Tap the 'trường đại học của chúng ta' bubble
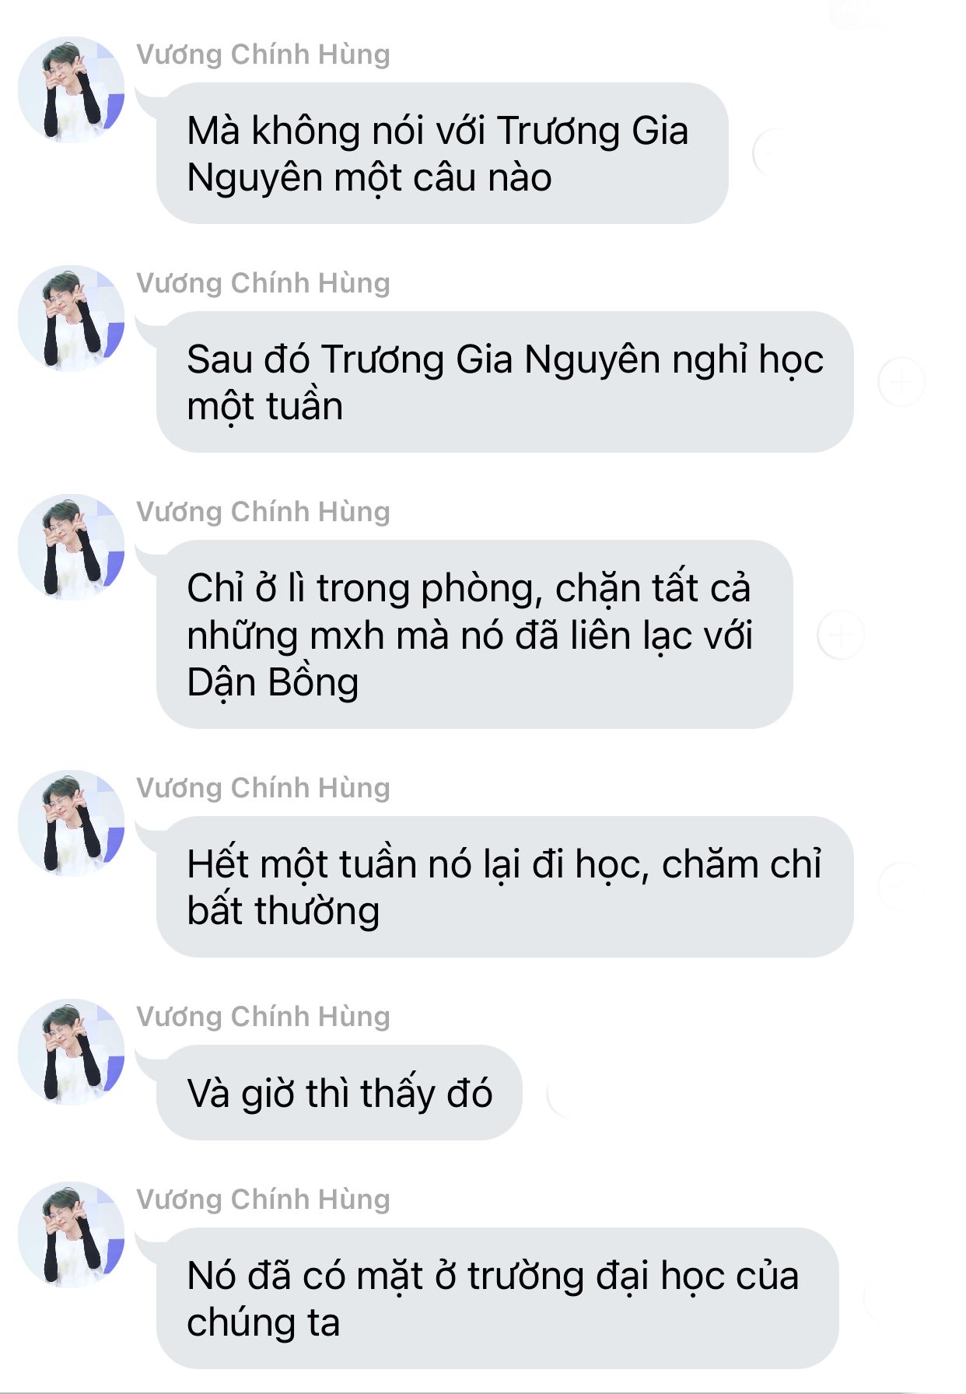 coord(498,1298)
